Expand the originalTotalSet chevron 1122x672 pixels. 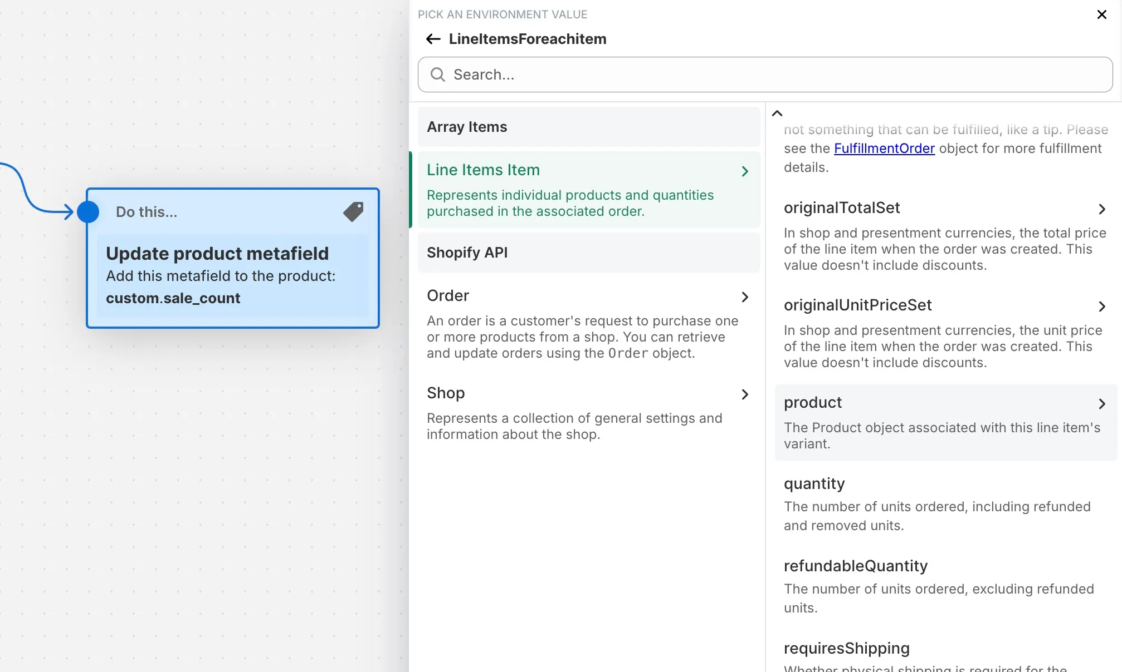(x=1101, y=209)
